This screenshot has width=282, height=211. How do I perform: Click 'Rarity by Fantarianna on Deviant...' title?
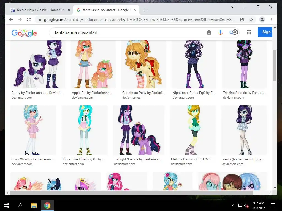(x=37, y=93)
